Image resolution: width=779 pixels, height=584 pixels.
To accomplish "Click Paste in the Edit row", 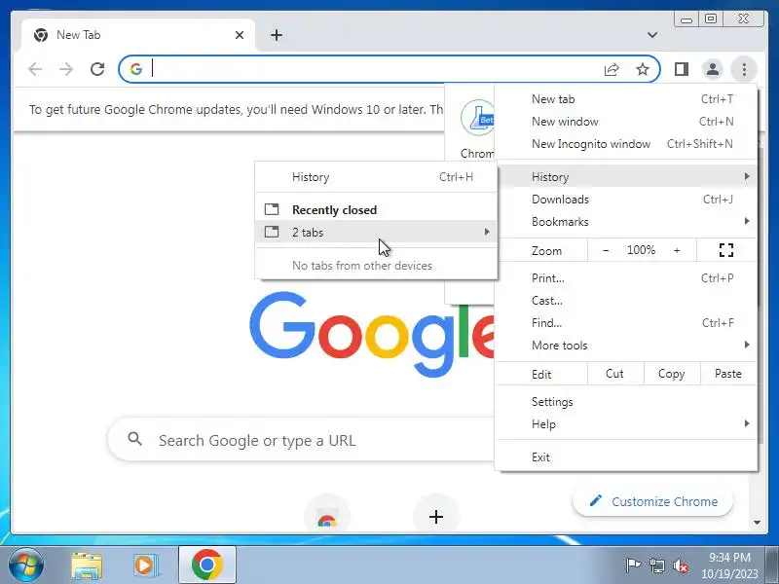I will click(x=728, y=374).
